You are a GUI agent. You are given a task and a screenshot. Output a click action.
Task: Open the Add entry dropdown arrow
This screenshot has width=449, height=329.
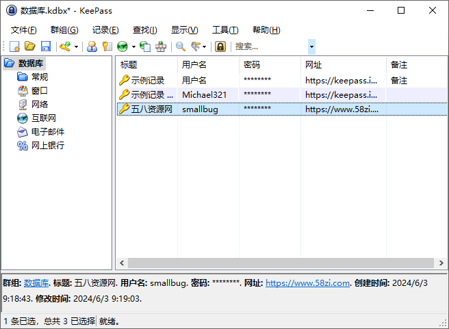(x=76, y=47)
